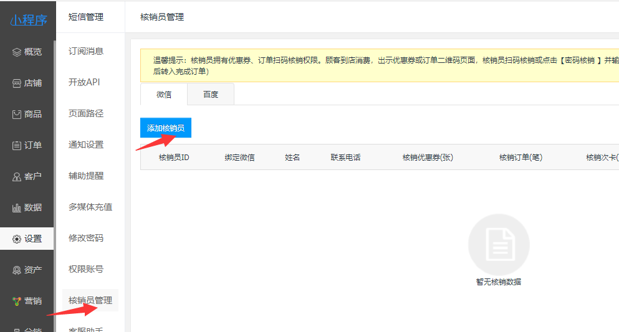Click the 暂无核销数据 empty state text
This screenshot has width=619, height=332.
pos(499,282)
